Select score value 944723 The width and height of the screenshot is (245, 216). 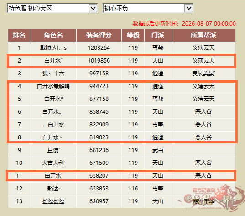(99, 86)
